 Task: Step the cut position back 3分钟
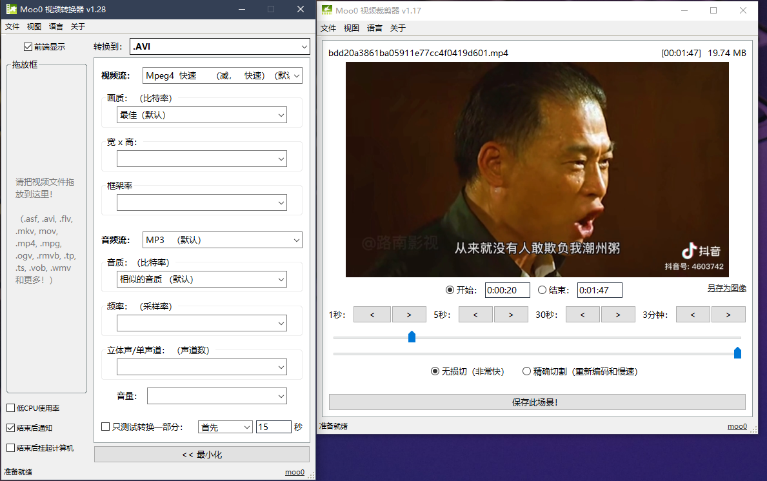[693, 314]
